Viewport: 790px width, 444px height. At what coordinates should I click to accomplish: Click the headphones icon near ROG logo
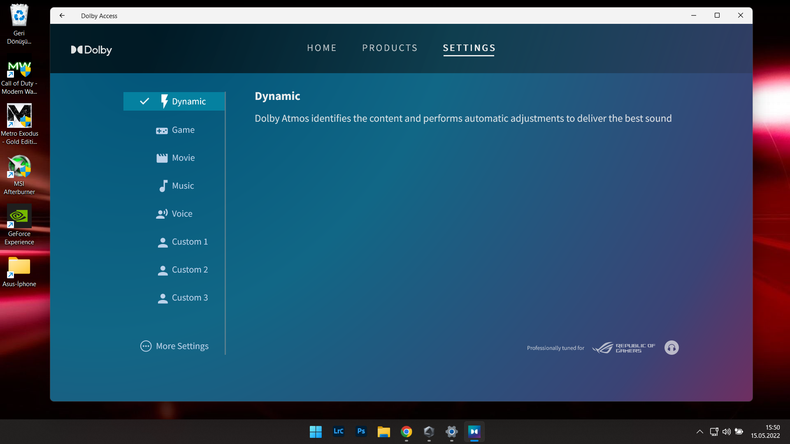(671, 348)
